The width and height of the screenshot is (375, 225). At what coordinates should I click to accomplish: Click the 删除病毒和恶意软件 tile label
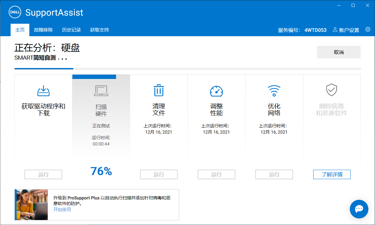[x=332, y=110]
